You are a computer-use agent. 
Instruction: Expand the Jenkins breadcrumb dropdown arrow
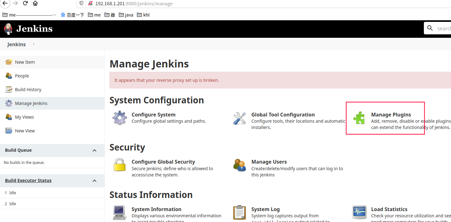point(34,44)
